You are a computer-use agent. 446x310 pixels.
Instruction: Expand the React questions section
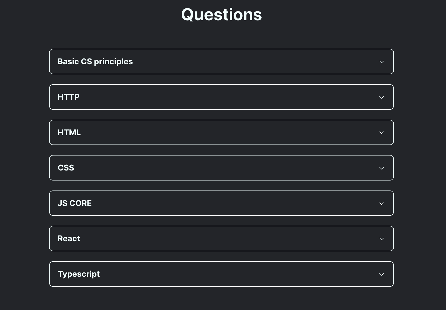(x=221, y=238)
